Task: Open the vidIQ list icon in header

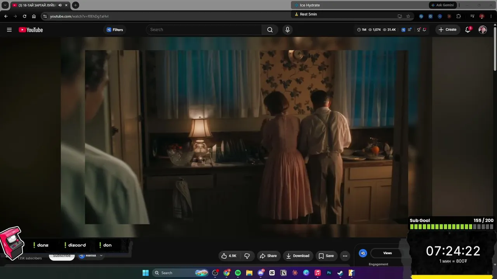Action: pos(410,30)
